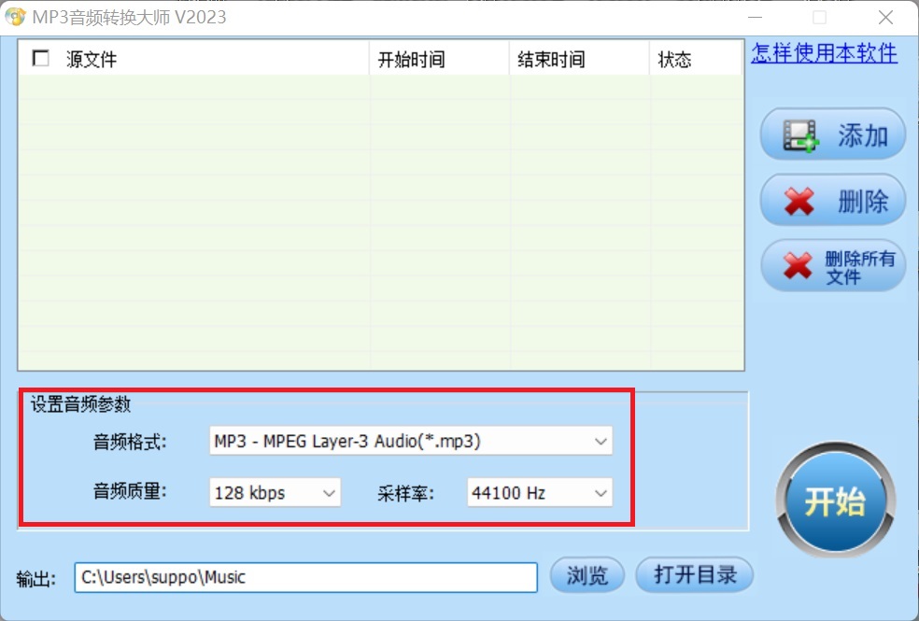Screen dimensions: 919x621
Task: Click Delete All Files (删除所有文件) button
Action: [832, 266]
